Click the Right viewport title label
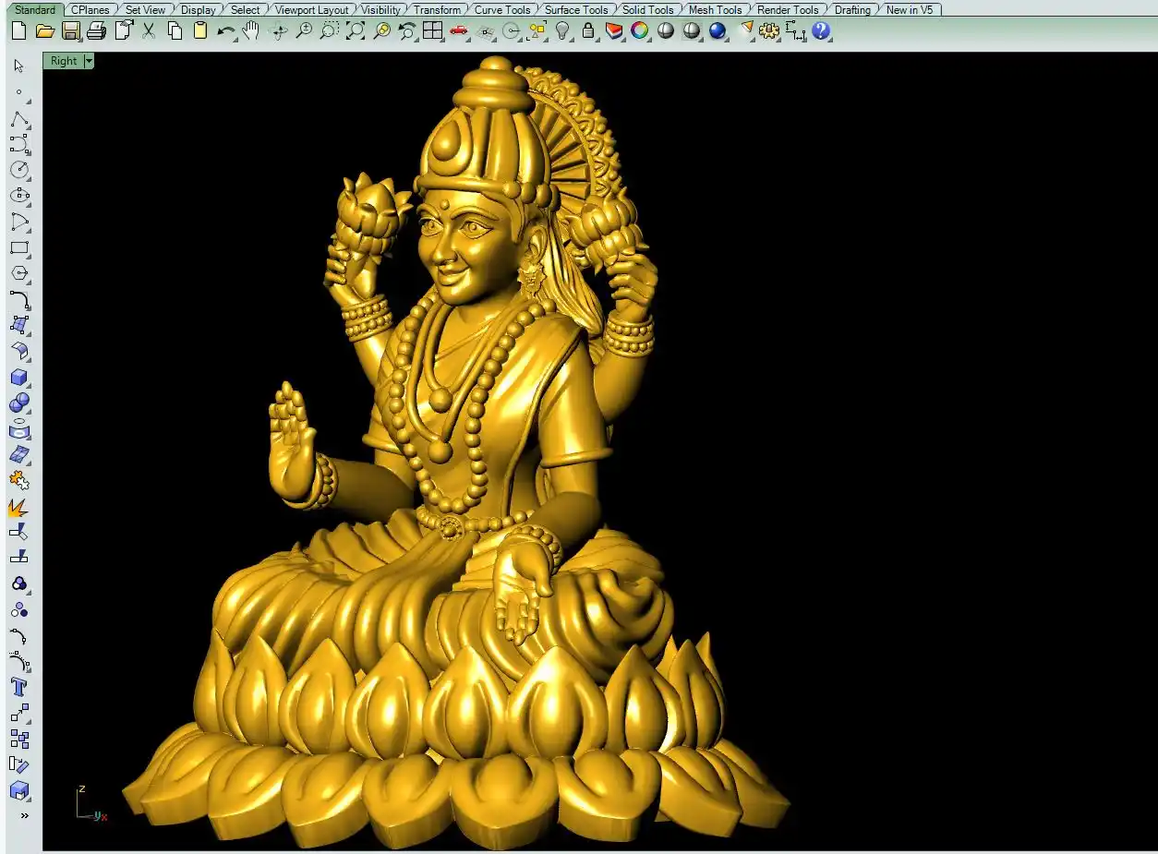The height and width of the screenshot is (854, 1158). click(64, 61)
